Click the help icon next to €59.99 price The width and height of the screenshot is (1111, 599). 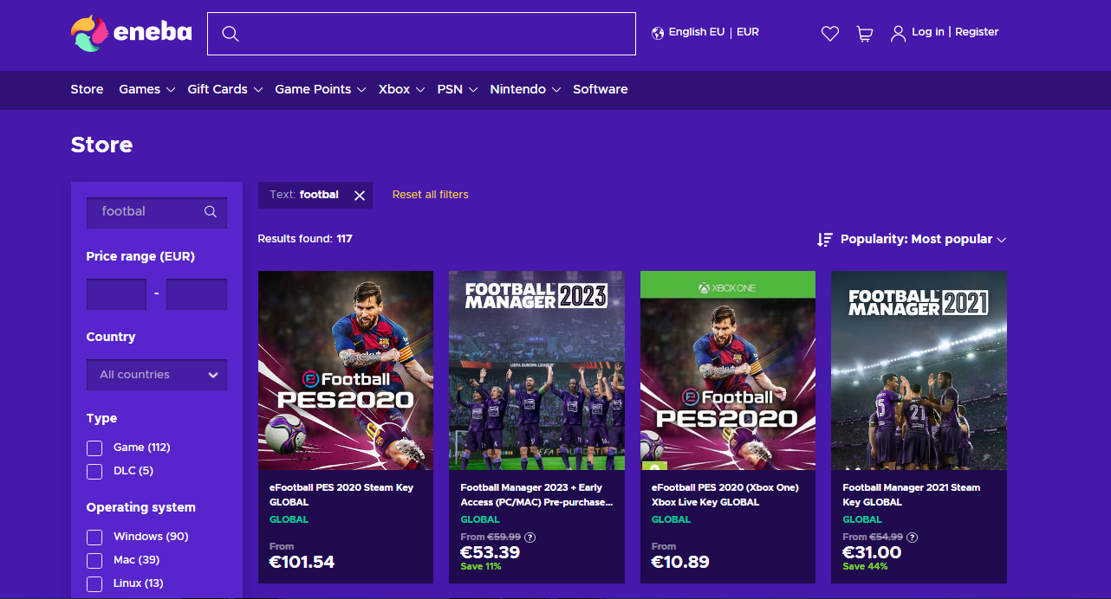pos(530,538)
